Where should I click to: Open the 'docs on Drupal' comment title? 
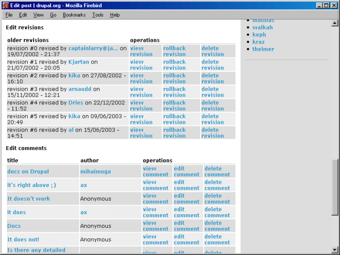coord(28,171)
